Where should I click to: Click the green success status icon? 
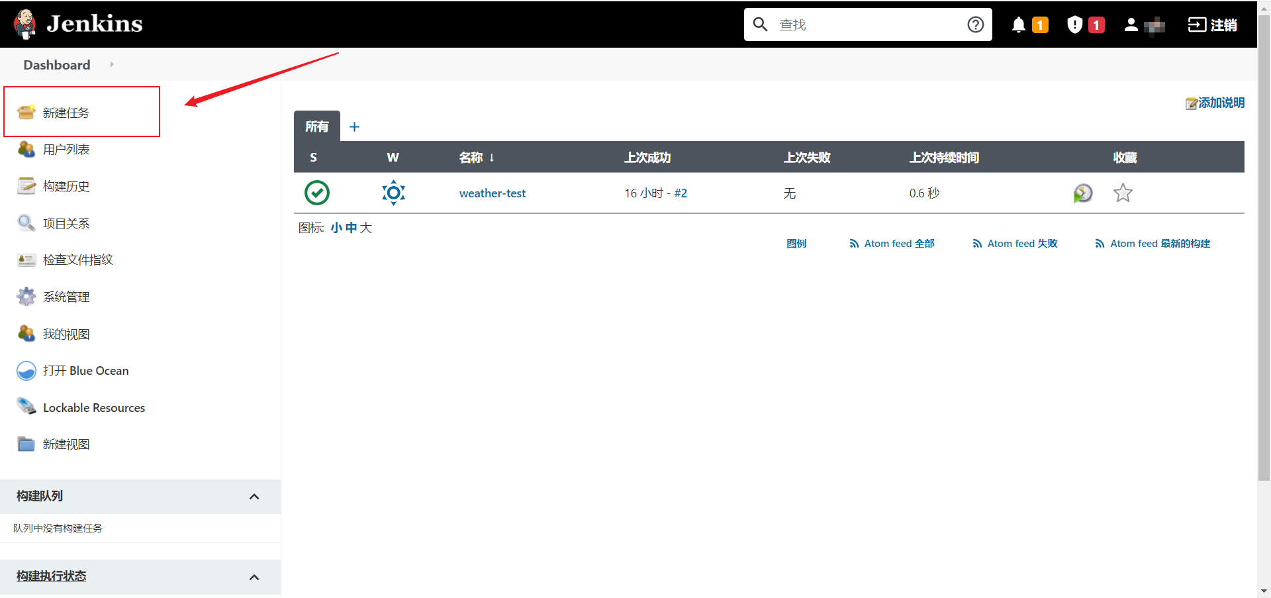click(317, 193)
